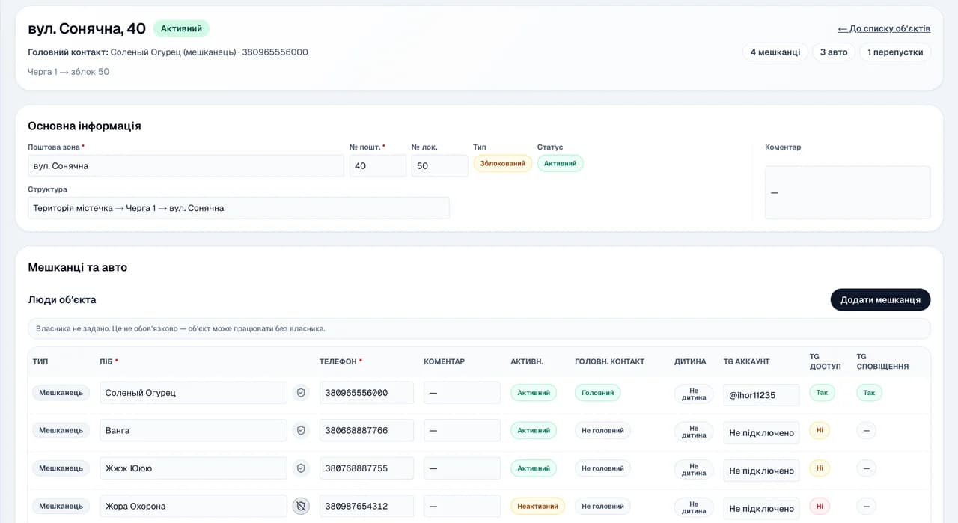Click the ПІБ column header

pyautogui.click(x=109, y=361)
